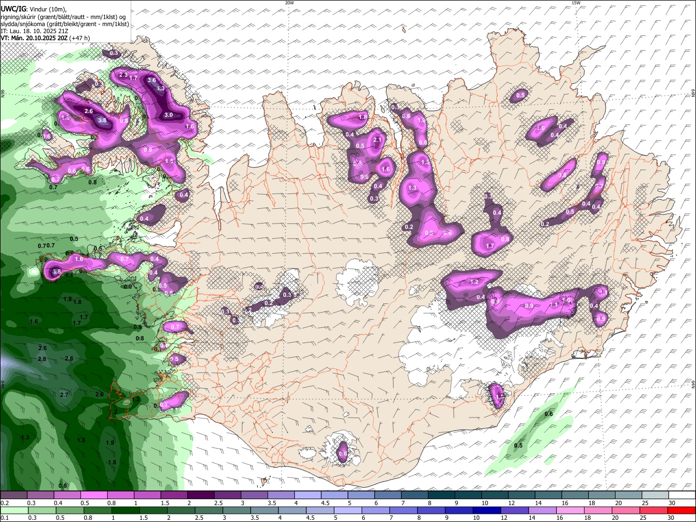This screenshot has width=696, height=522.
Task: Click the 'rigning/skúrir' legend description line
Action: pos(63,16)
